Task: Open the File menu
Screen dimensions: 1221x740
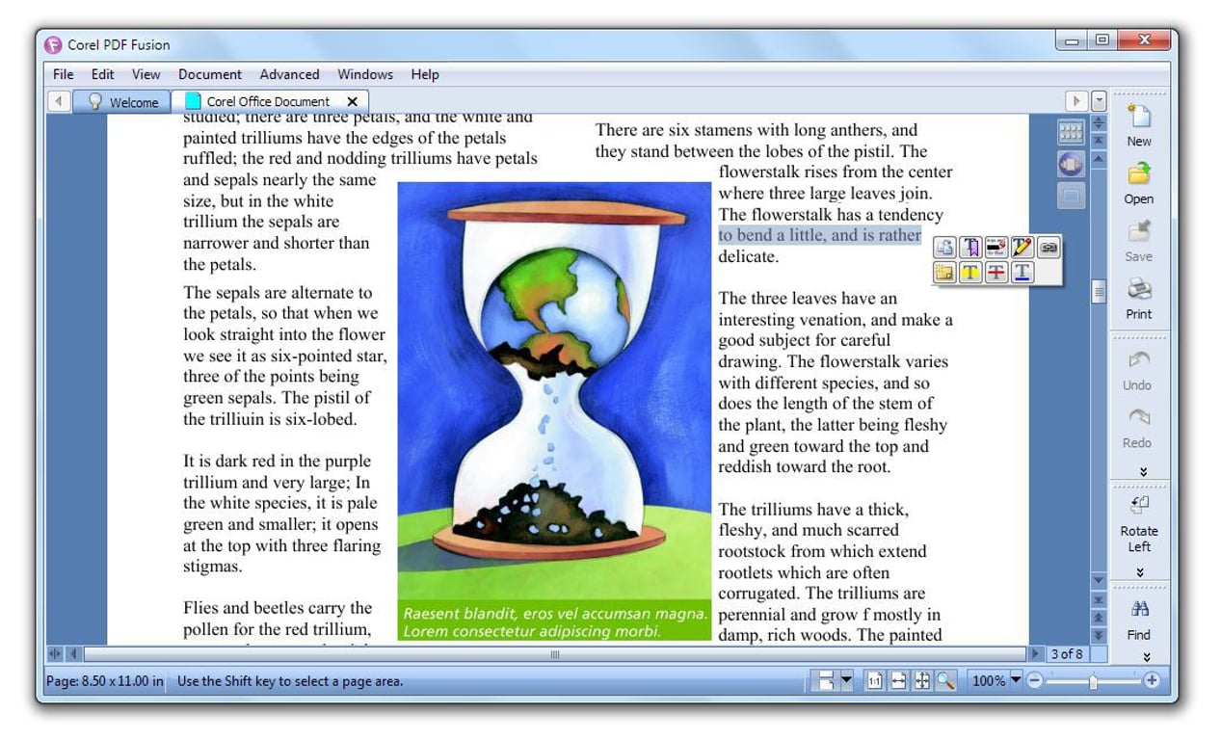Action: pyautogui.click(x=64, y=74)
